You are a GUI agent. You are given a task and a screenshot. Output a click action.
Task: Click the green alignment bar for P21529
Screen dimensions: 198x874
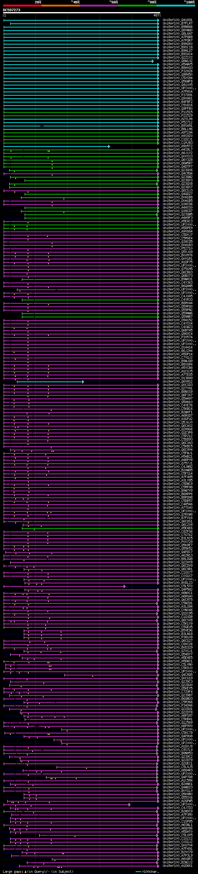pos(81,116)
